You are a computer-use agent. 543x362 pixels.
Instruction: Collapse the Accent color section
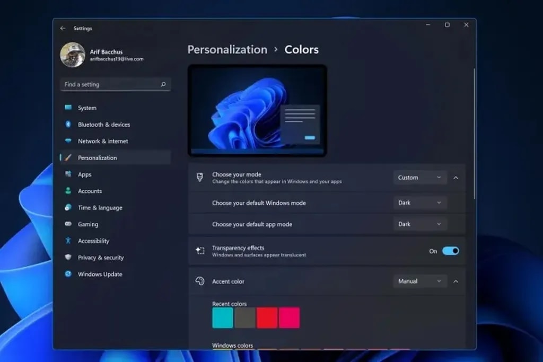coord(456,281)
